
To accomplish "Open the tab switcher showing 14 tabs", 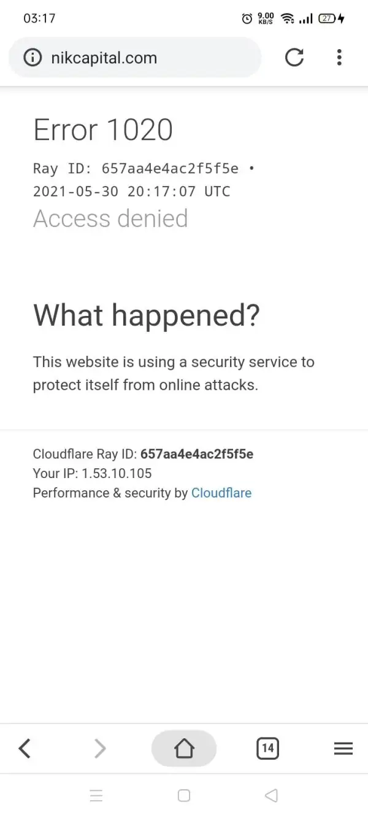I will click(x=267, y=748).
